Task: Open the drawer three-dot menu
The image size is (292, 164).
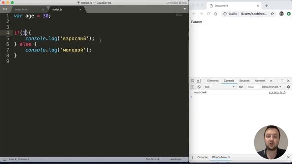Action: point(193,157)
